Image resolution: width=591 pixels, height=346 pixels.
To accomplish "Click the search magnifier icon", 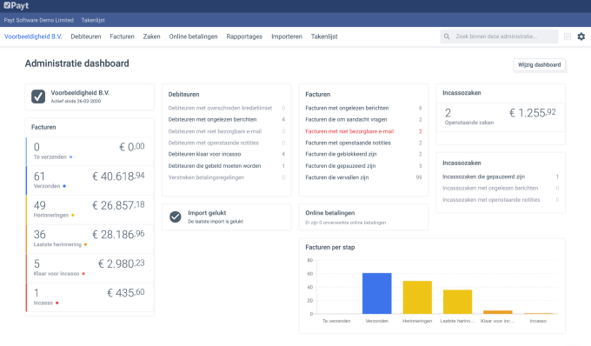I will click(447, 37).
